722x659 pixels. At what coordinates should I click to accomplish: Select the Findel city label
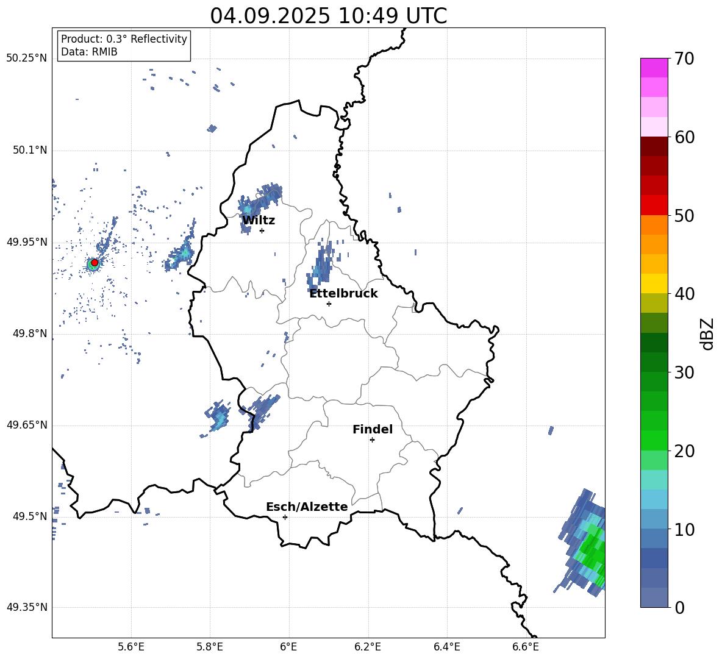click(373, 429)
